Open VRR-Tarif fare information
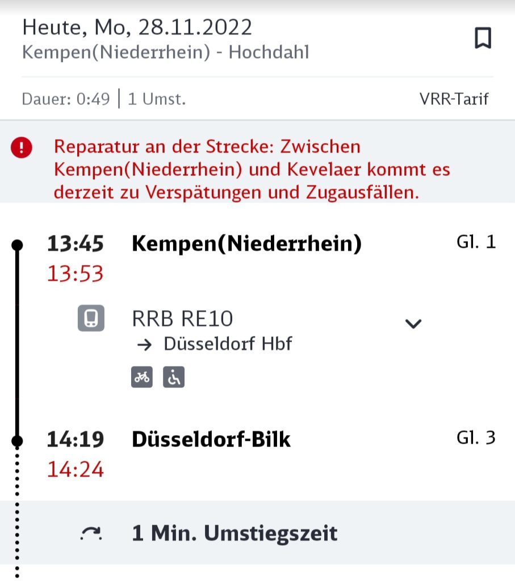515x581 pixels. (x=454, y=99)
